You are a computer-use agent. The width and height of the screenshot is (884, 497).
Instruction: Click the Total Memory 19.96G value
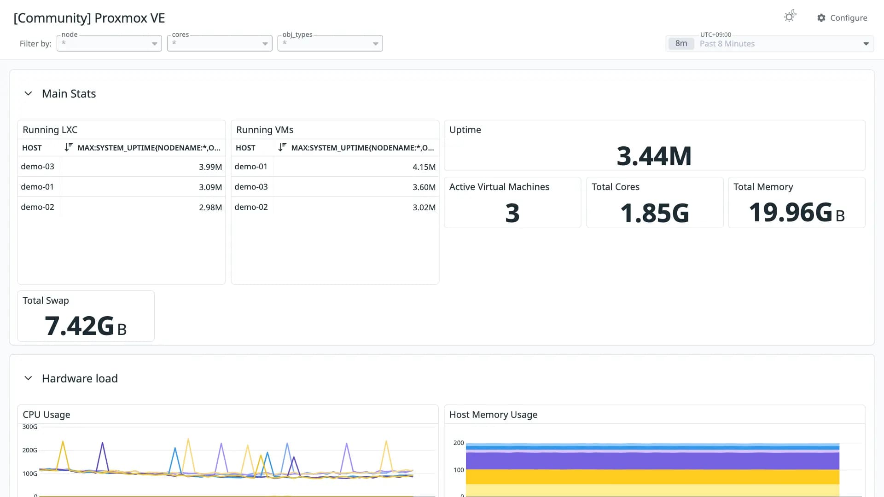pos(797,213)
